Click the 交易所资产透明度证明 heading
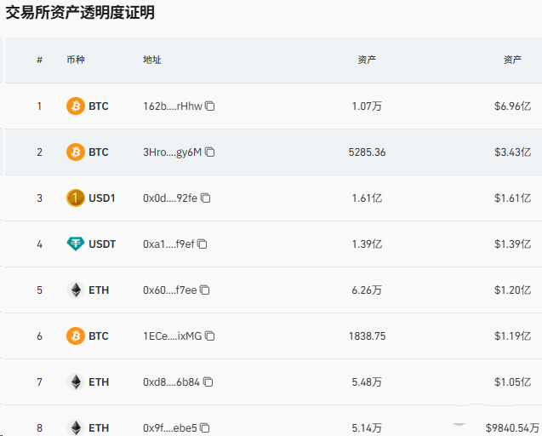Screen dimensions: 542x436 coord(80,13)
